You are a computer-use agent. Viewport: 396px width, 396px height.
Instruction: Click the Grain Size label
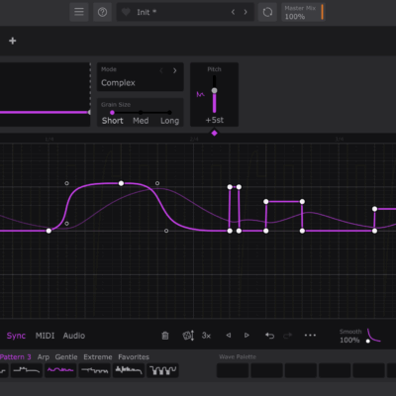click(116, 105)
